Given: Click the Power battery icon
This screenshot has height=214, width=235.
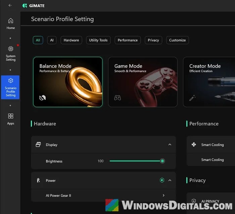Looking at the screenshot, I should coord(38,181).
